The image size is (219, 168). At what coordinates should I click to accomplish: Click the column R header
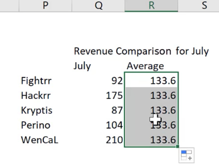click(151, 5)
